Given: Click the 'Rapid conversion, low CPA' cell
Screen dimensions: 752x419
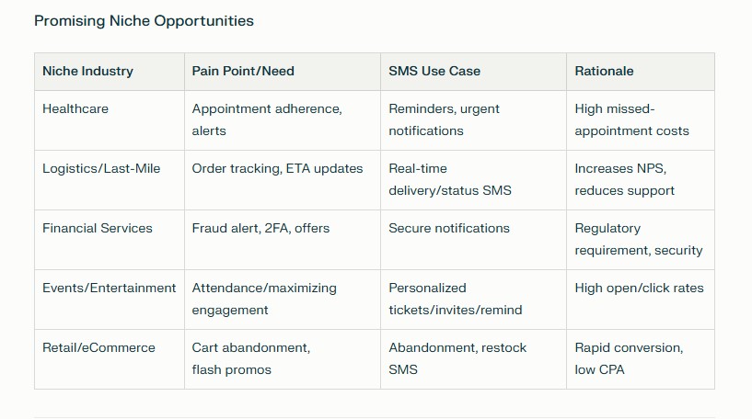Looking at the screenshot, I should [629, 358].
